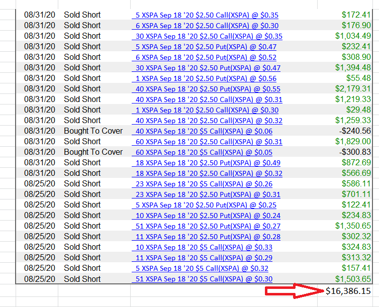Select amount cell $122.41
This screenshot has width=379, height=307.
tap(356, 204)
